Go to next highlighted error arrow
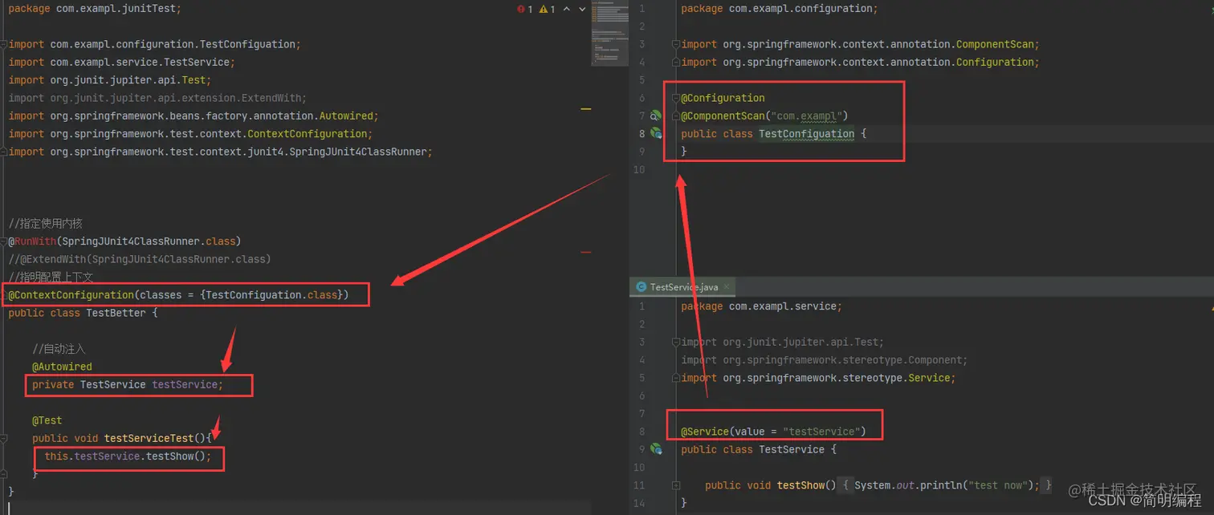 [583, 10]
